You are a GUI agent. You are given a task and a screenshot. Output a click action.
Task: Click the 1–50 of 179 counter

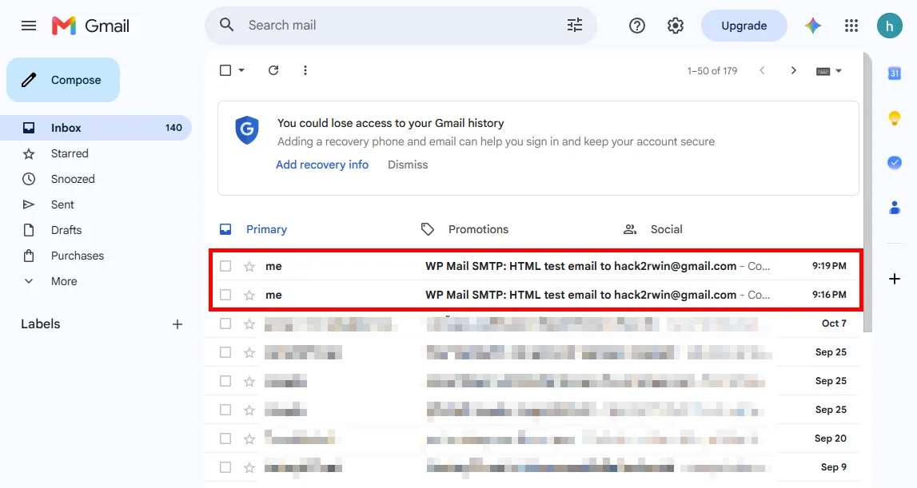click(712, 71)
